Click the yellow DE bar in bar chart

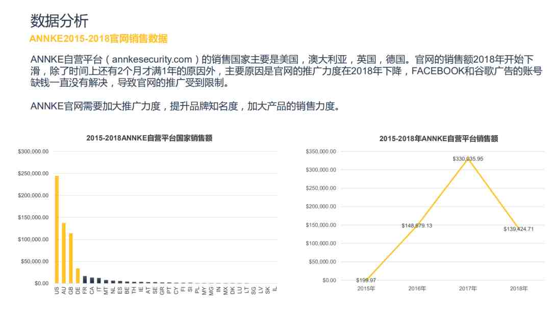pos(78,276)
